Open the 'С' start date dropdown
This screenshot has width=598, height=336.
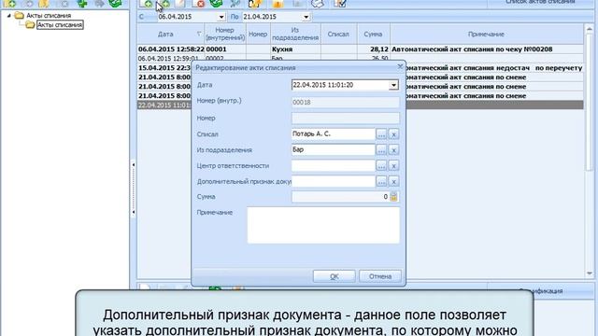(221, 17)
